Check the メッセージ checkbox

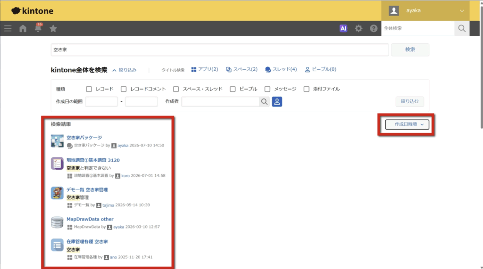click(x=267, y=89)
